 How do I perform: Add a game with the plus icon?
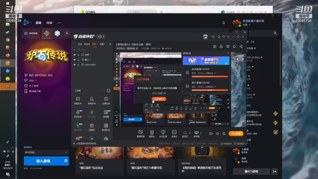pyautogui.click(x=67, y=33)
